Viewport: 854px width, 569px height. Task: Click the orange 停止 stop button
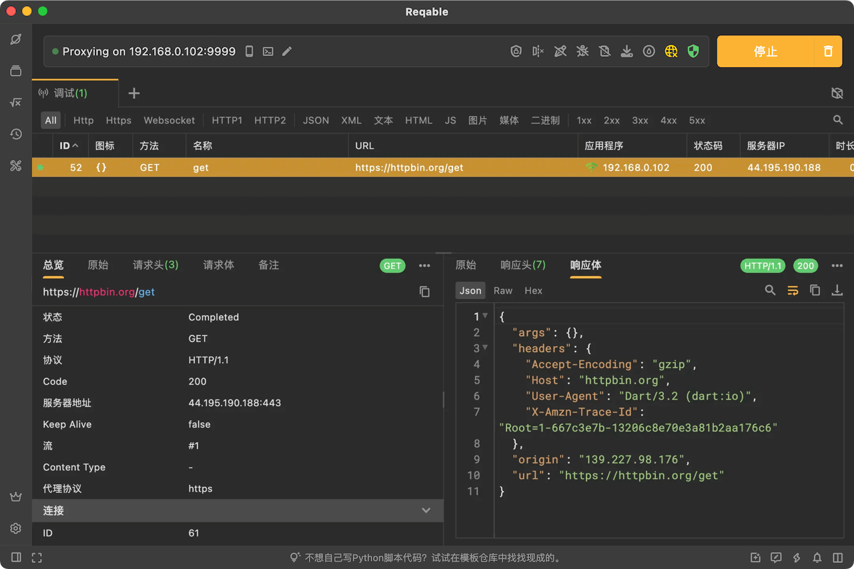pyautogui.click(x=765, y=51)
